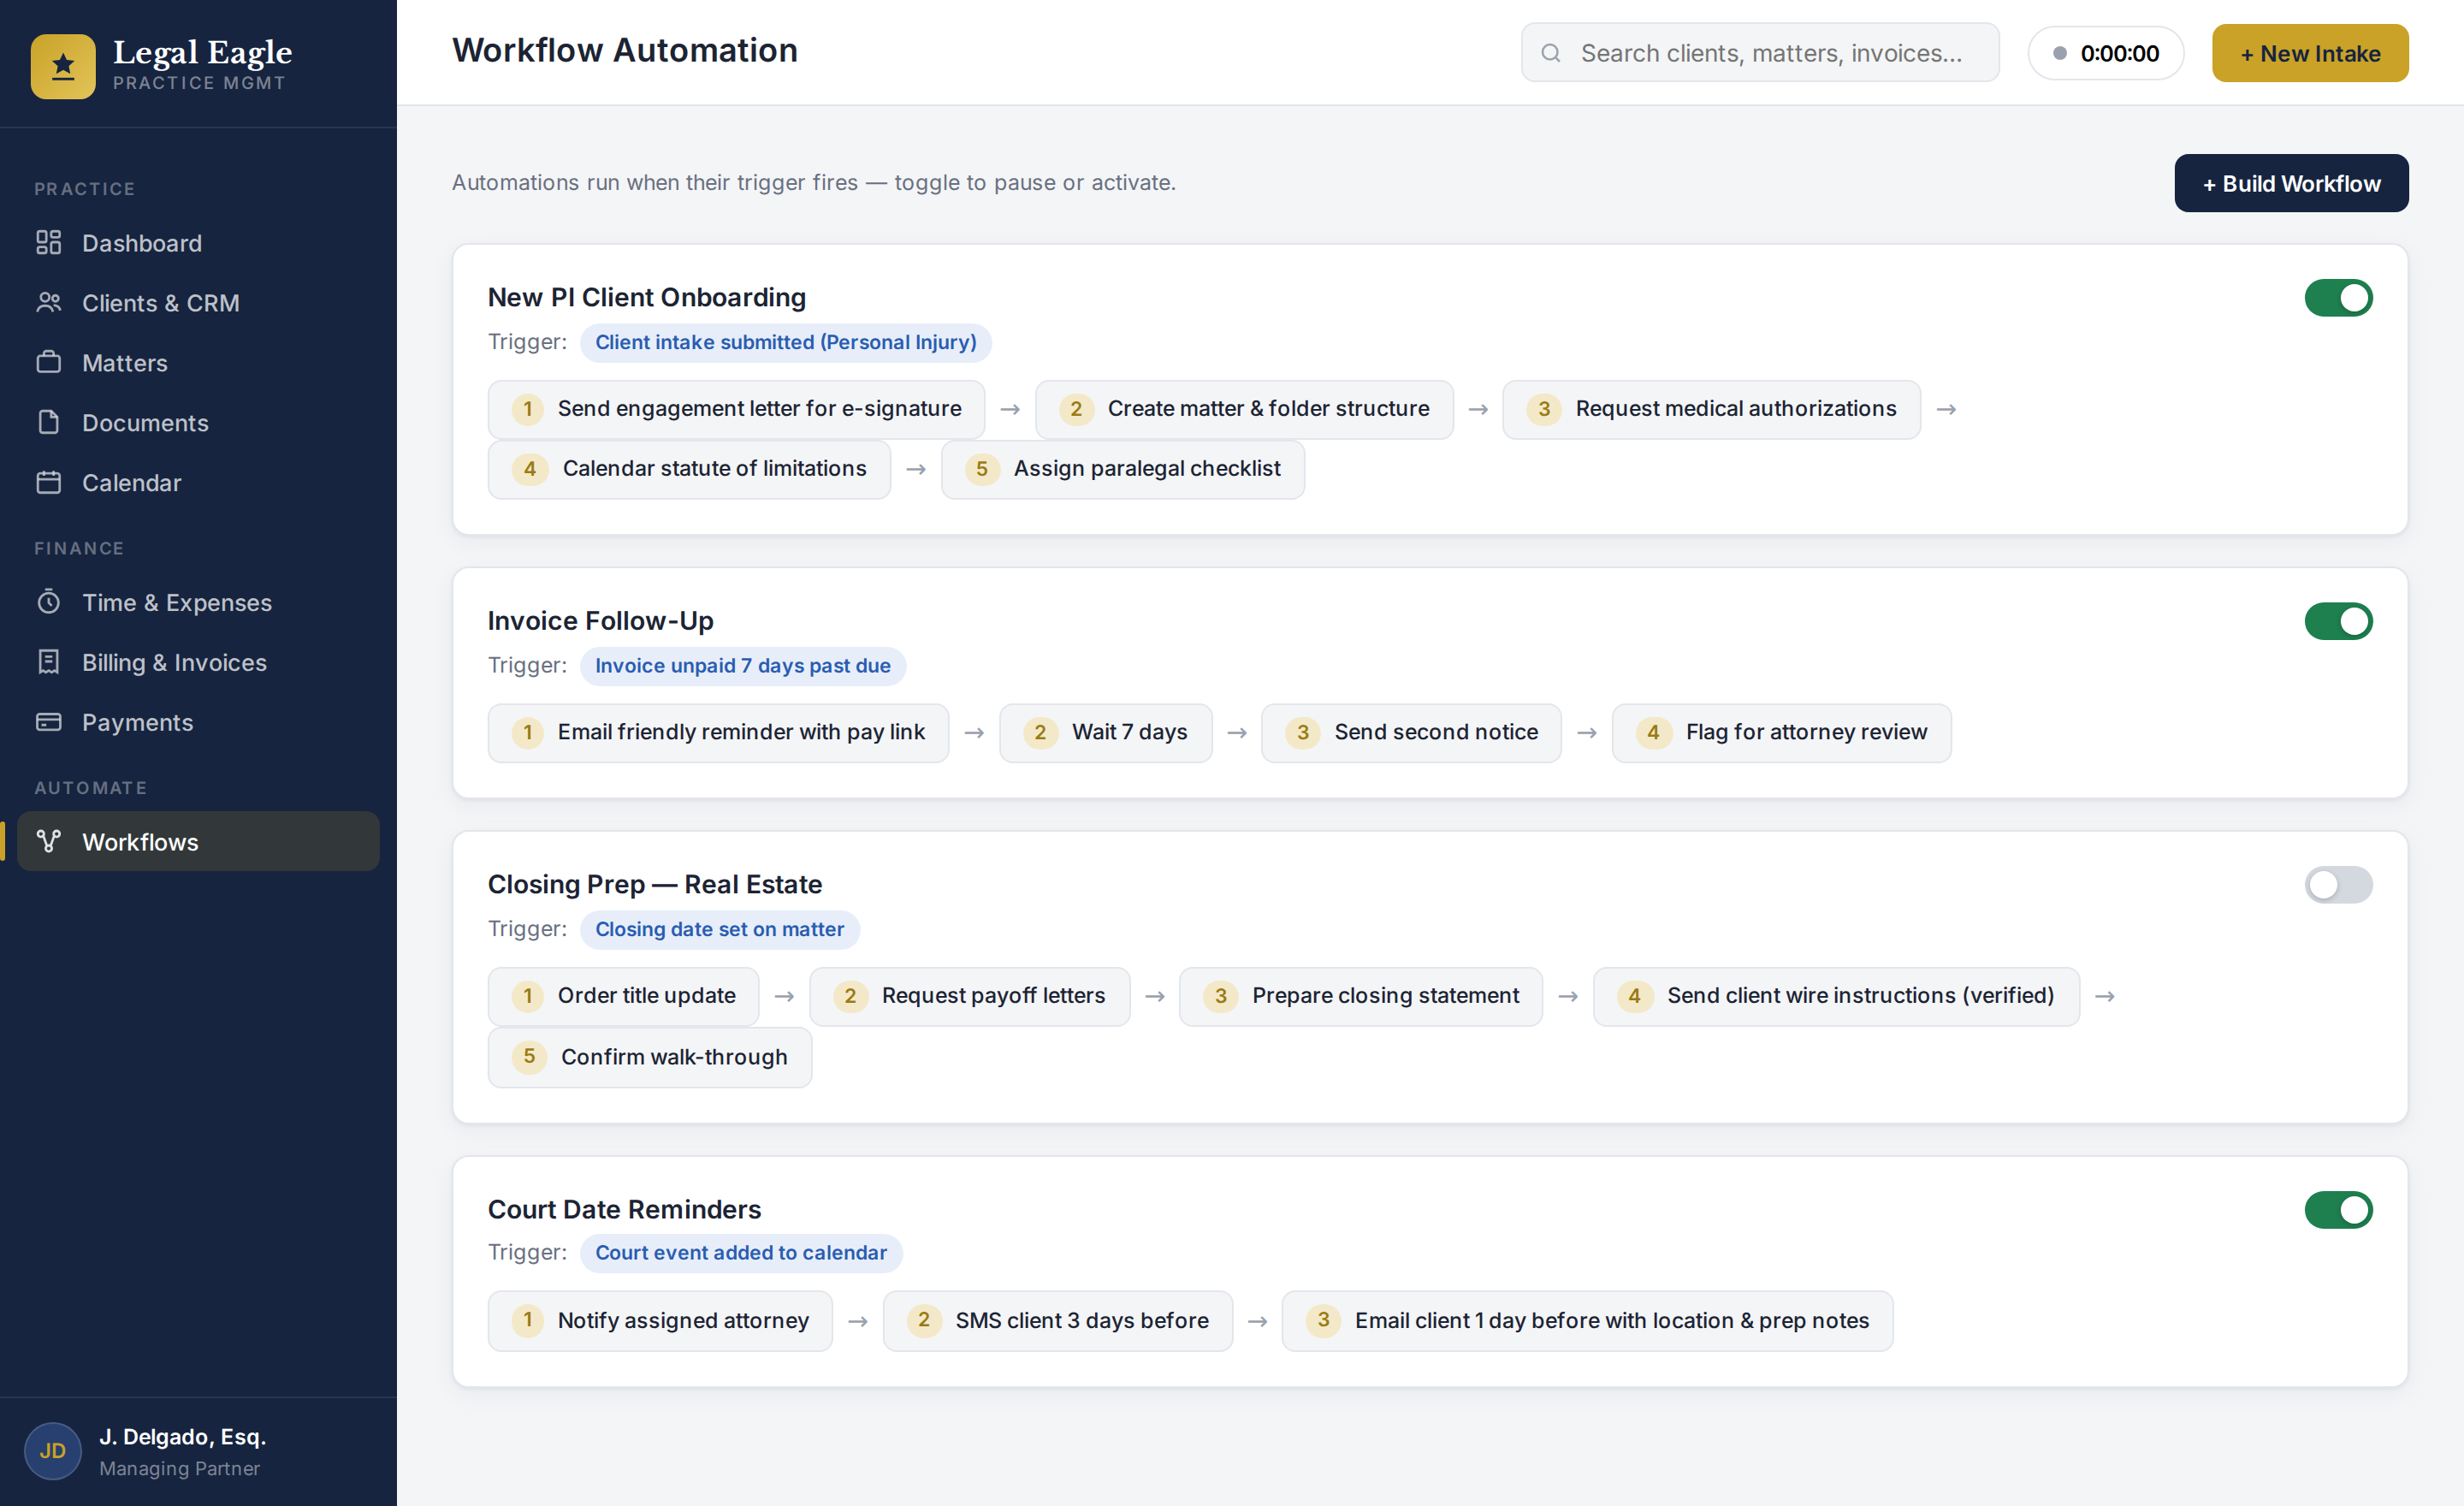Select step Calendar statute of limitations

coord(689,469)
